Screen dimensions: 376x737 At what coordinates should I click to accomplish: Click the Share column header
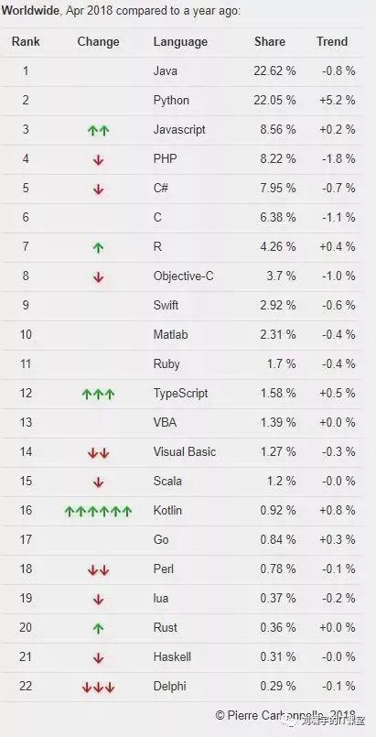click(x=270, y=41)
